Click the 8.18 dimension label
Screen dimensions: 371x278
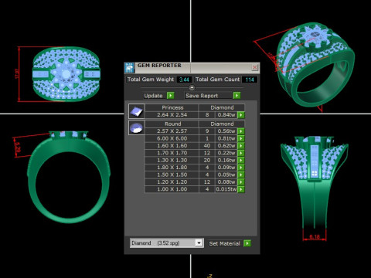tap(315, 236)
